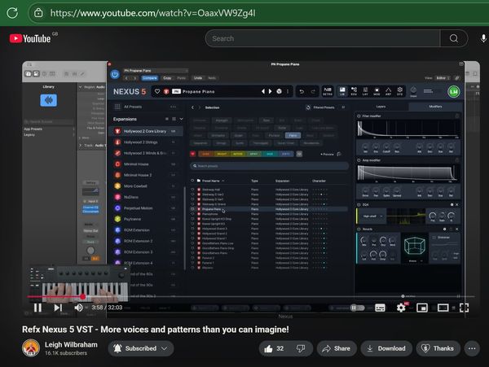The height and width of the screenshot is (367, 489).
Task: Favorite the Propane Piano preset with heart
Action: click(157, 91)
